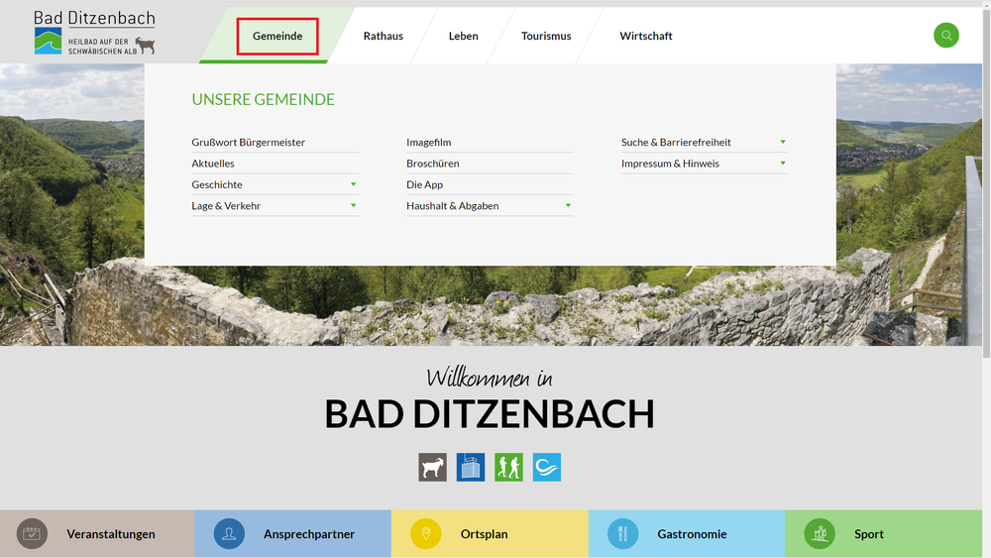Screen dimensions: 991x558
Task: Expand the Geschichte submenu arrow
Action: click(354, 184)
